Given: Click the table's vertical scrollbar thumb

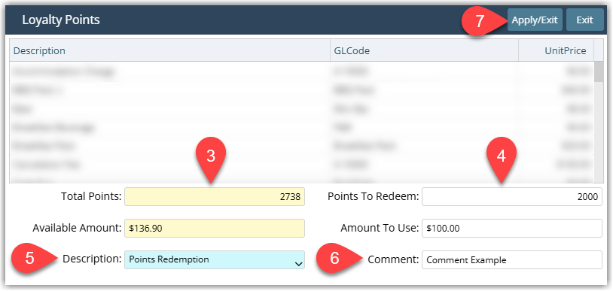Looking at the screenshot, I should [599, 71].
